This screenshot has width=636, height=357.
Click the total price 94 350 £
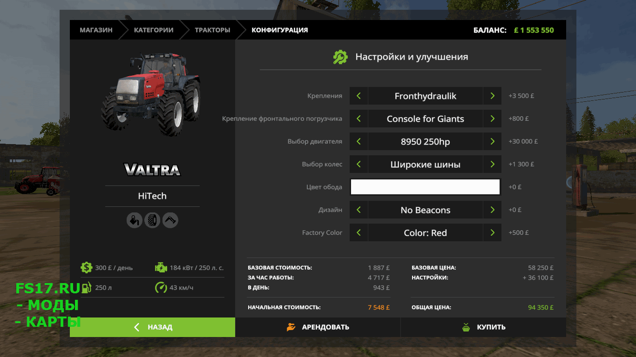[x=541, y=307]
